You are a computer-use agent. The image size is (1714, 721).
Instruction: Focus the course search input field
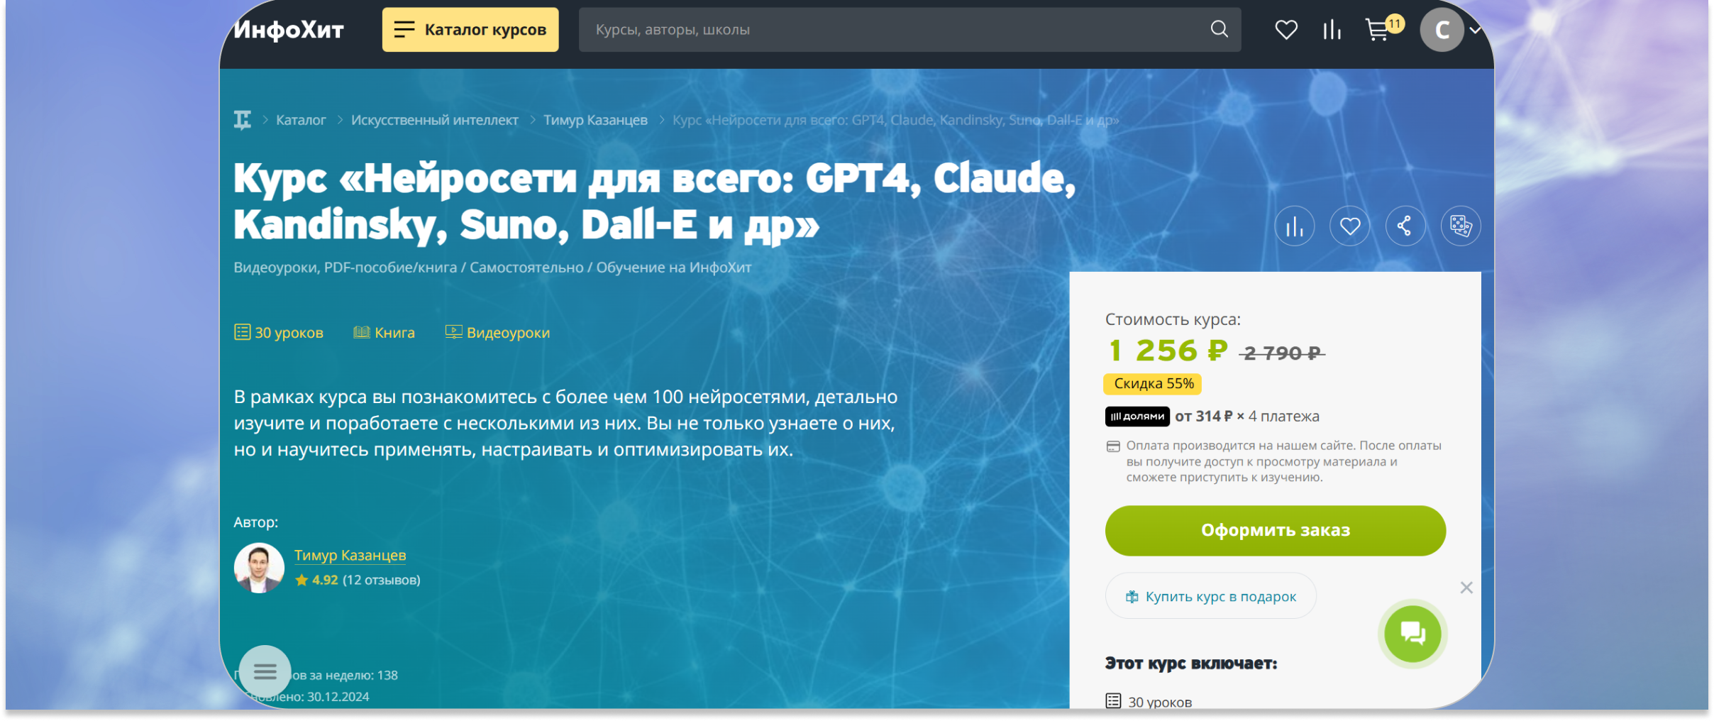(x=894, y=30)
